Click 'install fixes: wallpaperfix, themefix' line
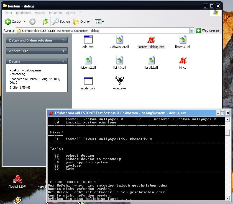This screenshot has height=204, width=233. tap(109, 139)
